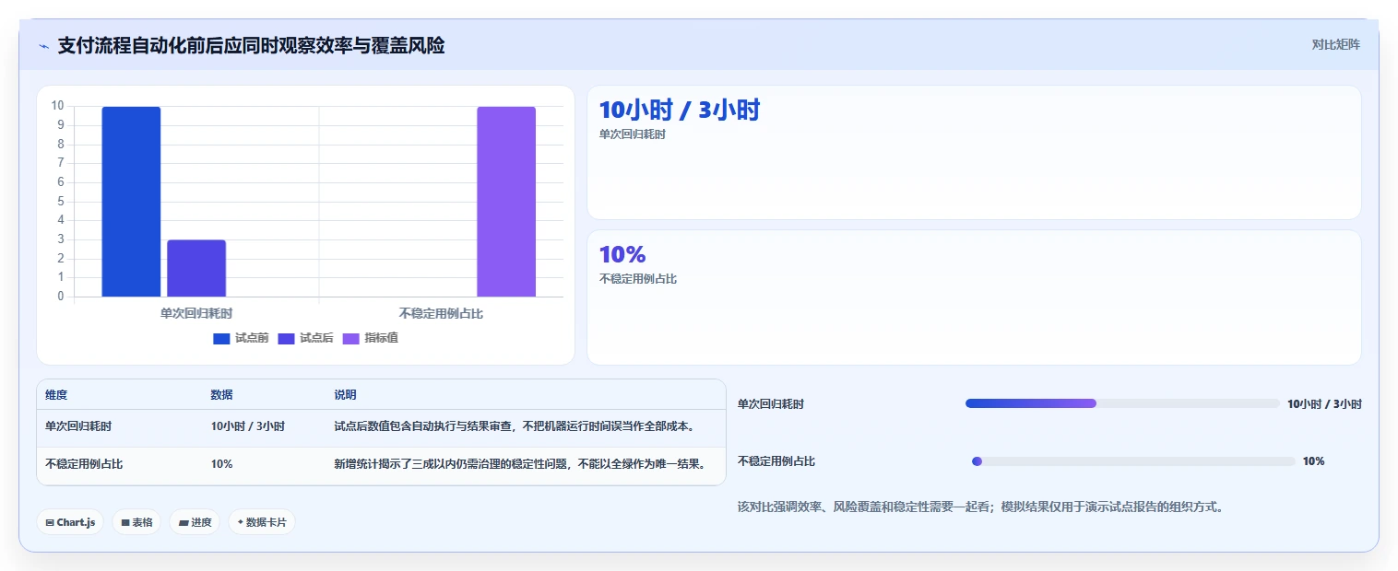Click the 数据 column header

click(221, 395)
